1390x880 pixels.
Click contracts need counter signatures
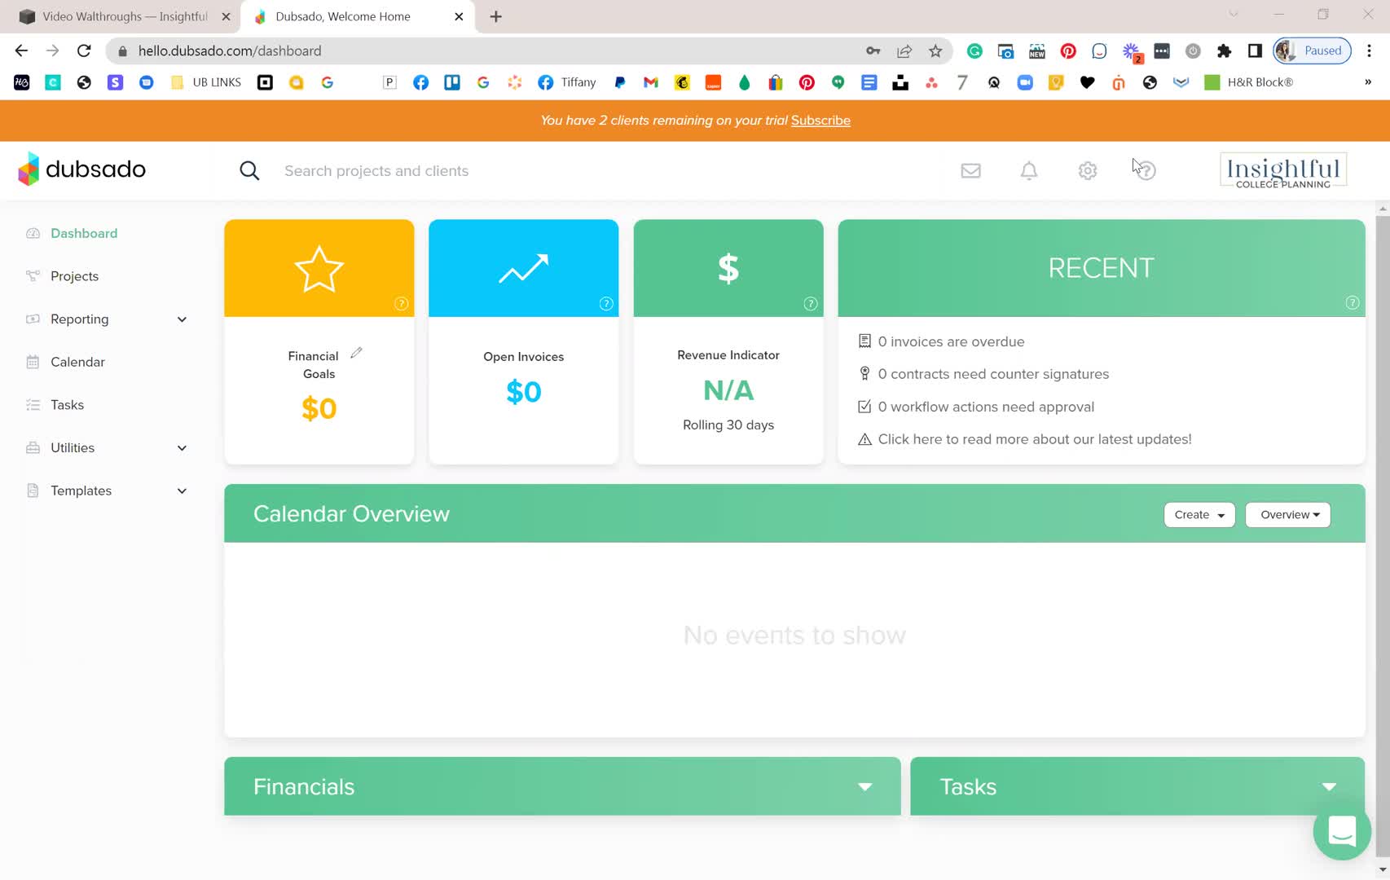click(993, 374)
